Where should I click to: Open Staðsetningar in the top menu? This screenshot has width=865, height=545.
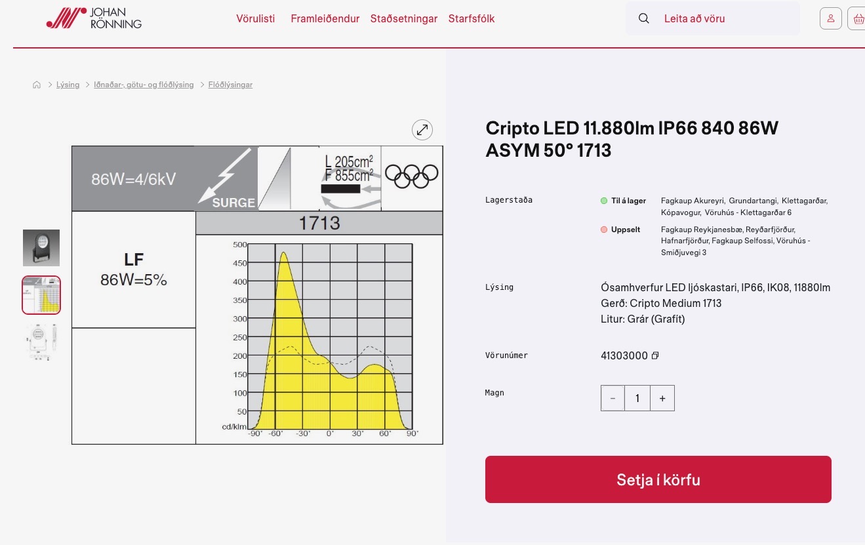tap(404, 18)
